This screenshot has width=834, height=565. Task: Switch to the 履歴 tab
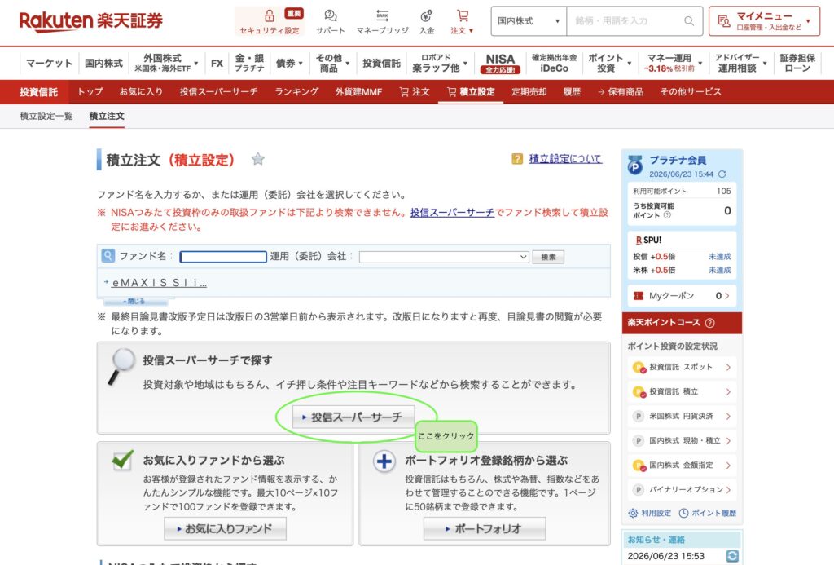tap(572, 91)
